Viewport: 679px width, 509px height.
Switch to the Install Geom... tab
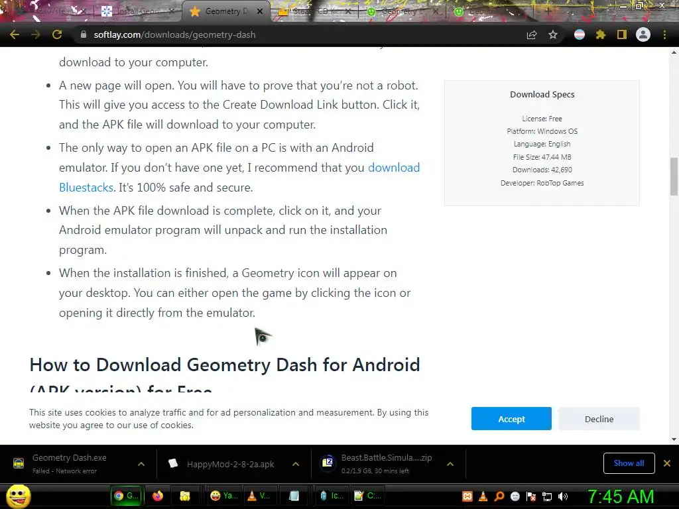click(x=138, y=11)
